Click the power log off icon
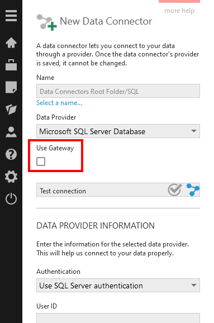The height and width of the screenshot is (323, 214). tap(11, 199)
